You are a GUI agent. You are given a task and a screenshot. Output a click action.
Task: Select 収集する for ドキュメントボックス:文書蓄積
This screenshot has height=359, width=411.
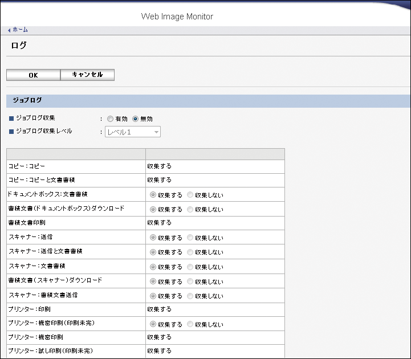(153, 195)
